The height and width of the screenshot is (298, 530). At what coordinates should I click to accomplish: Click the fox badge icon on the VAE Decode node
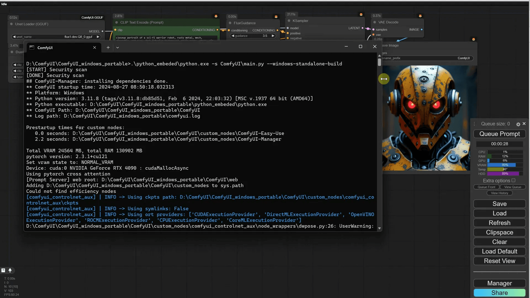pos(421,16)
